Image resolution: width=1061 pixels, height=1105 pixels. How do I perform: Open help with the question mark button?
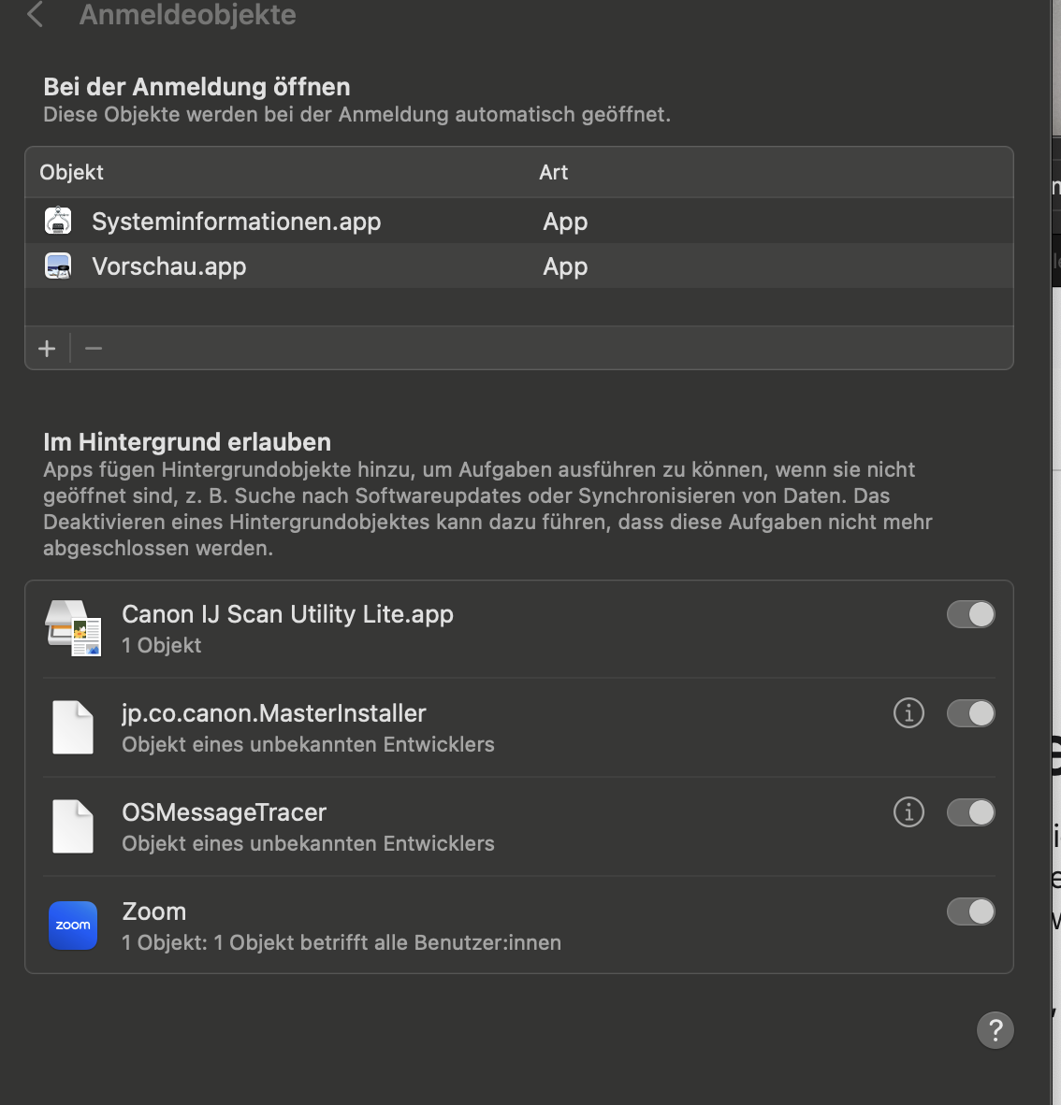point(995,1030)
